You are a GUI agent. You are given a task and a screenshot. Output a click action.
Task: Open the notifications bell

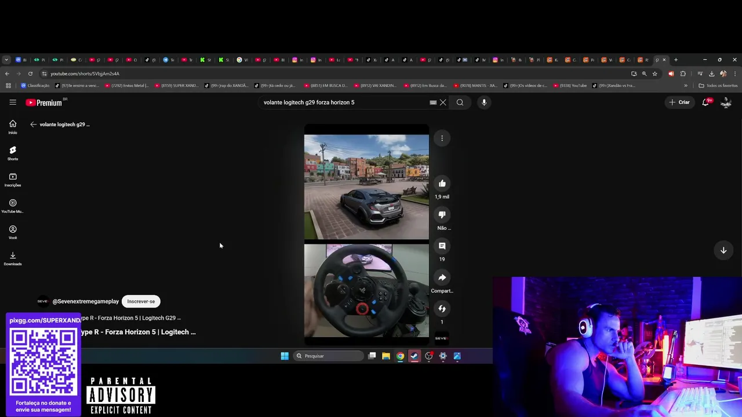706,103
